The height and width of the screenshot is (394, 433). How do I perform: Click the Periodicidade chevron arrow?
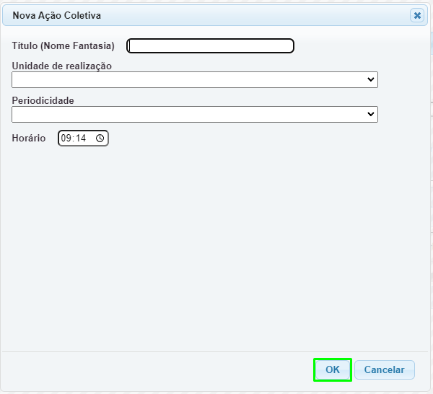tap(371, 114)
